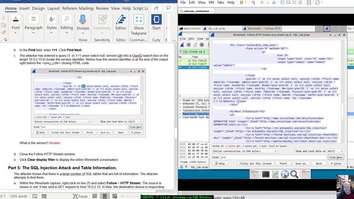
Task: Click the VM fullscreen toolbar icon
Action: 294,2
